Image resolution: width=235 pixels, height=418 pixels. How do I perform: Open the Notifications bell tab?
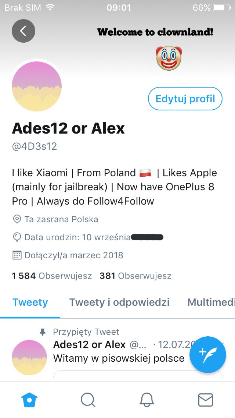pos(147,400)
